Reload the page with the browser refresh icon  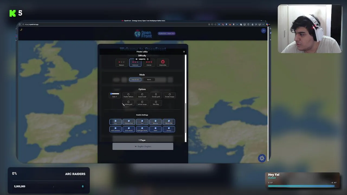coord(20,24)
